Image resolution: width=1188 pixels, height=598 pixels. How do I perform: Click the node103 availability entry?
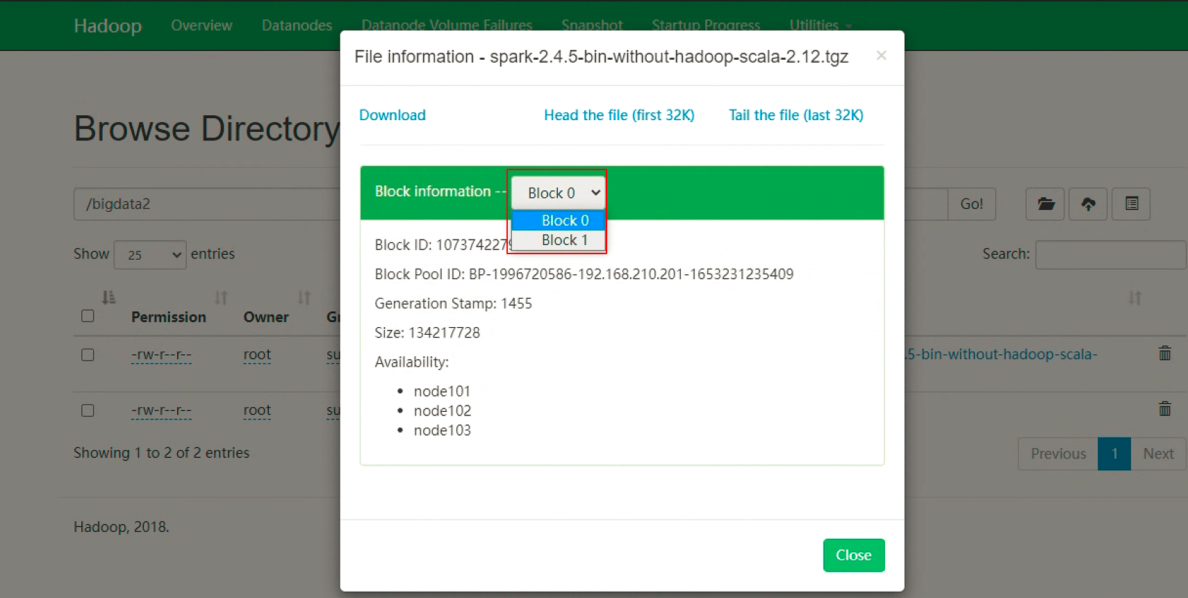442,431
